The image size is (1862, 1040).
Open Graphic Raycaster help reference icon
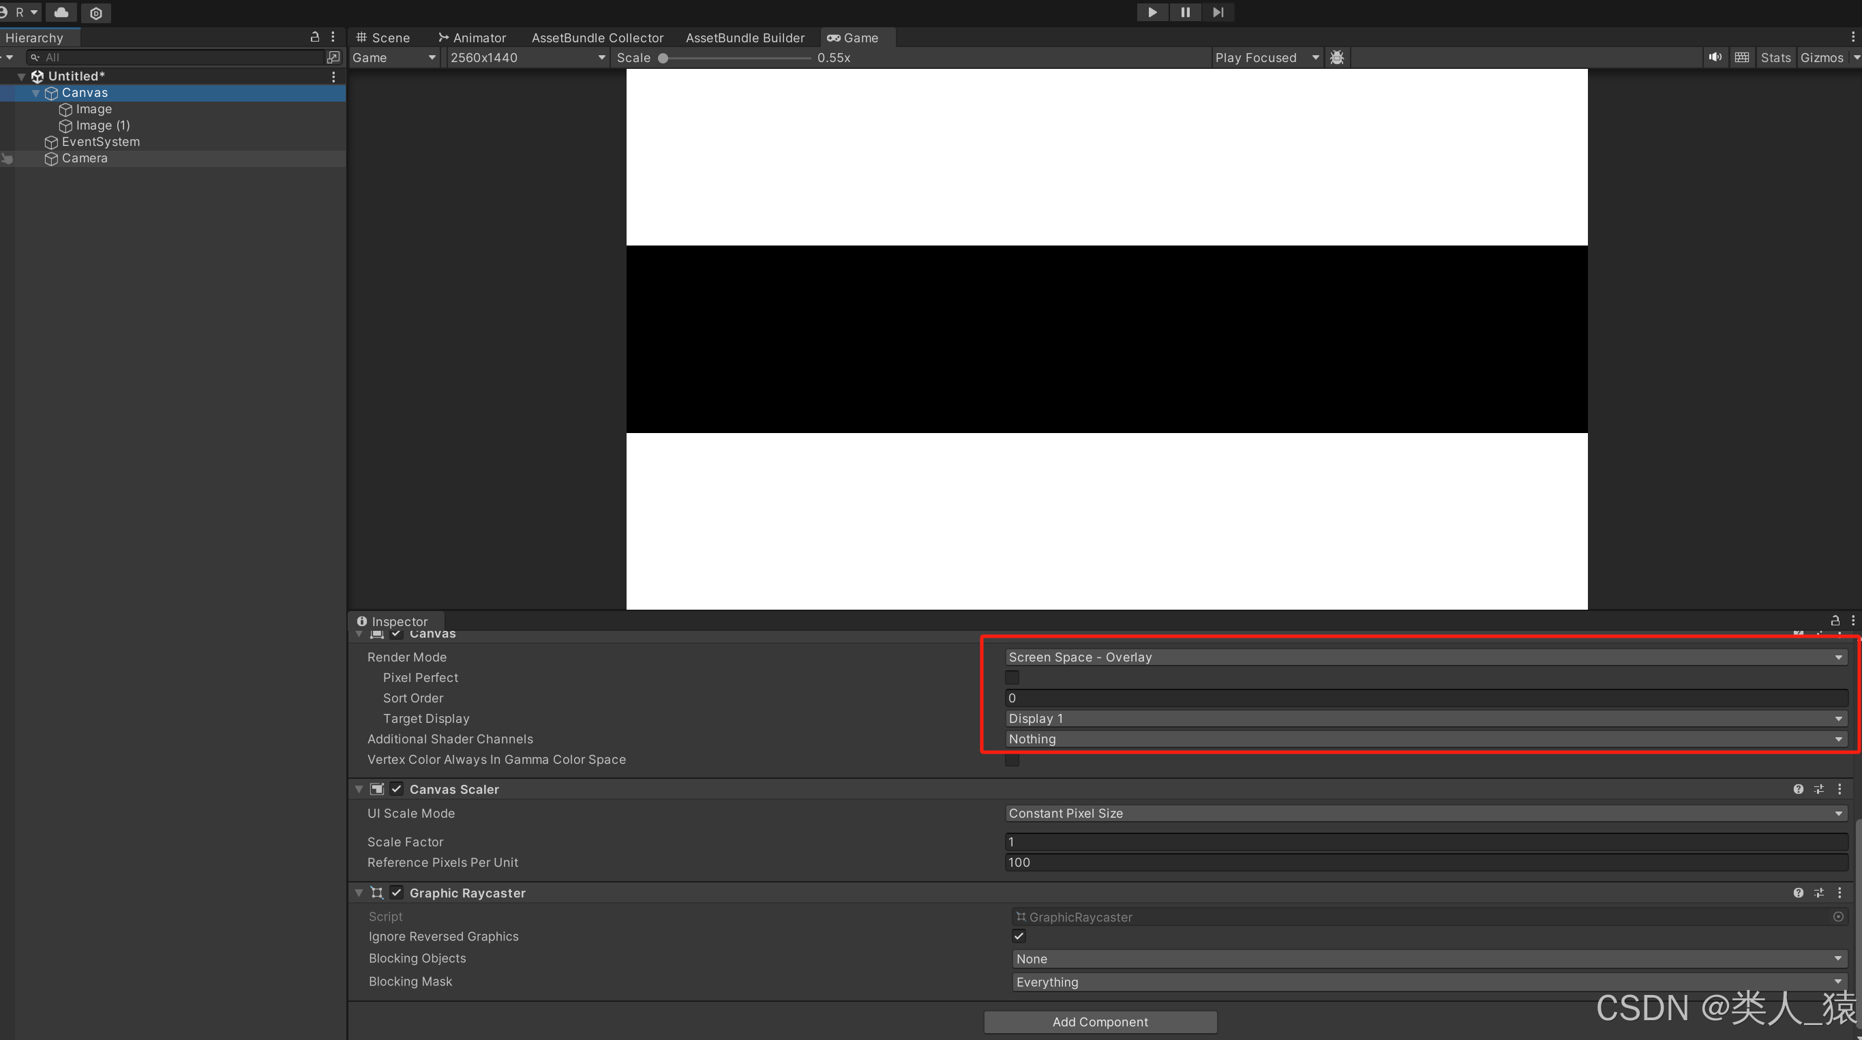1798,893
